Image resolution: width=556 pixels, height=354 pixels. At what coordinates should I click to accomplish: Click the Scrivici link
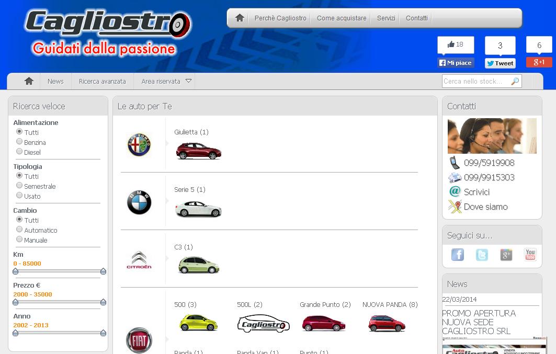[476, 192]
